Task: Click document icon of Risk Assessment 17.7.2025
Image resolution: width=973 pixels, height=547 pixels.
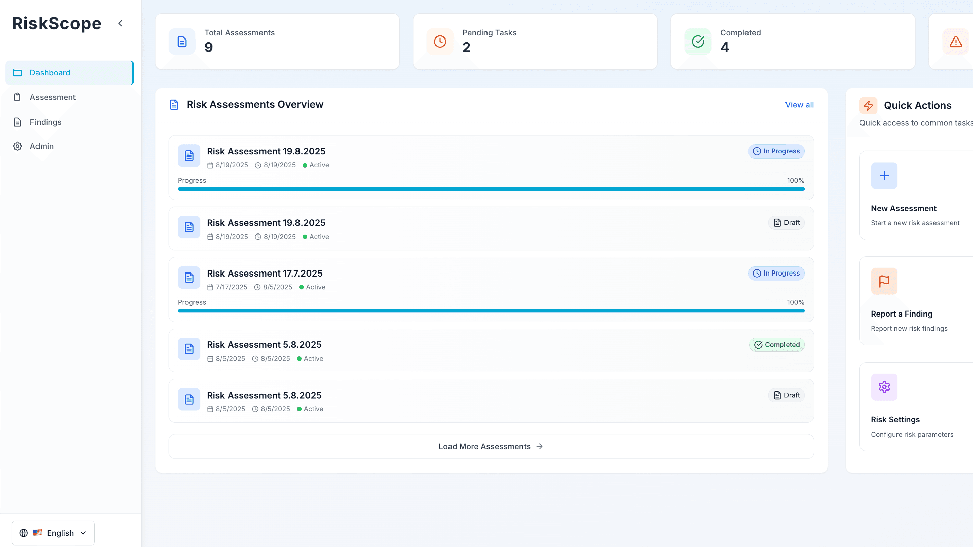Action: (189, 278)
